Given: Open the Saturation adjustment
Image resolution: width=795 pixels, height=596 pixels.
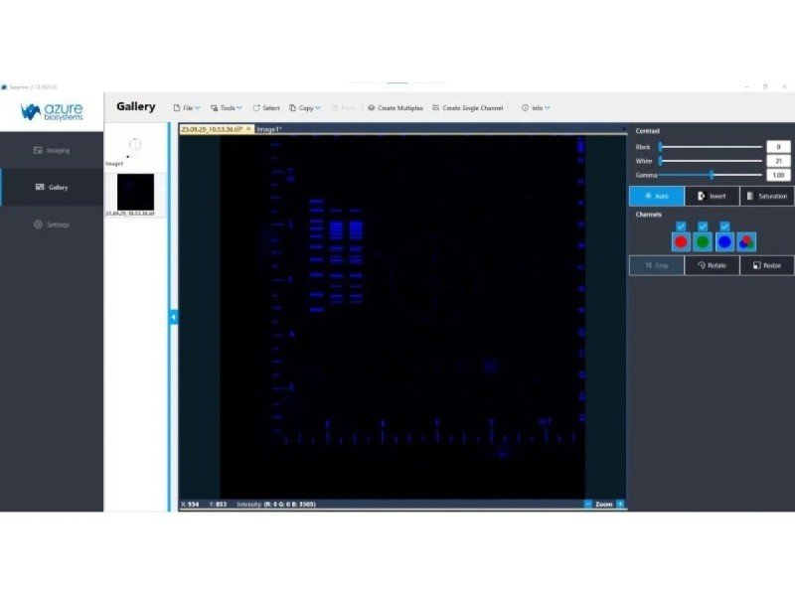Looking at the screenshot, I should pos(767,196).
